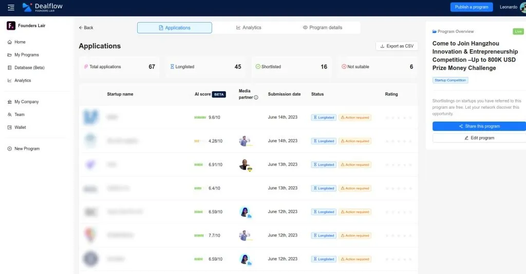Set star rating in 9.6/10 row
526x274 pixels.
tap(399, 118)
